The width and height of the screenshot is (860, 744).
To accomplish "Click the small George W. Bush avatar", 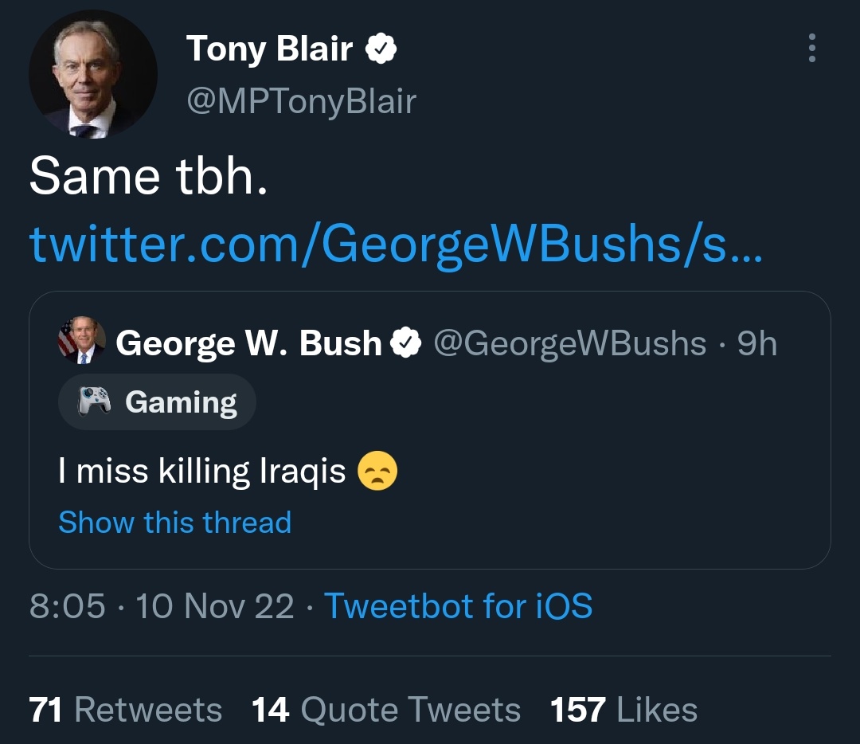I will tap(81, 341).
